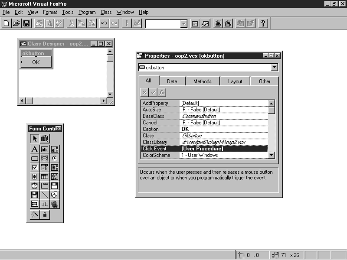Select the Label control tool
This screenshot has height=260, width=347.
(x=35, y=149)
